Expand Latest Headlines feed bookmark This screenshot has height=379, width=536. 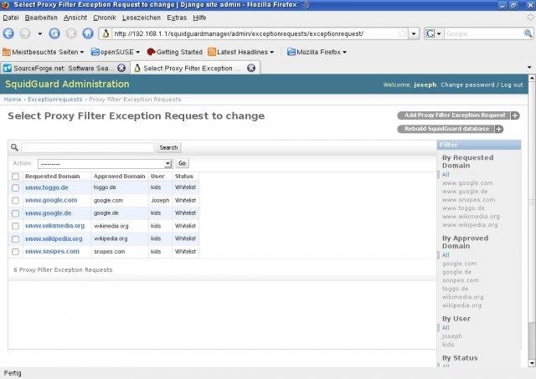241,52
